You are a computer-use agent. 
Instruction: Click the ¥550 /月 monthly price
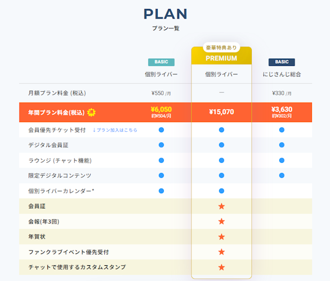tap(161, 93)
